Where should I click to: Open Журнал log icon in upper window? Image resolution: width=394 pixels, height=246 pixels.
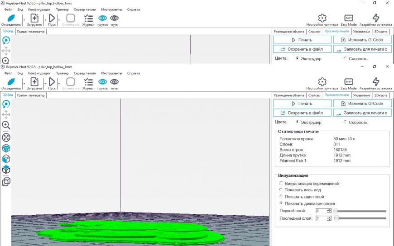click(88, 18)
